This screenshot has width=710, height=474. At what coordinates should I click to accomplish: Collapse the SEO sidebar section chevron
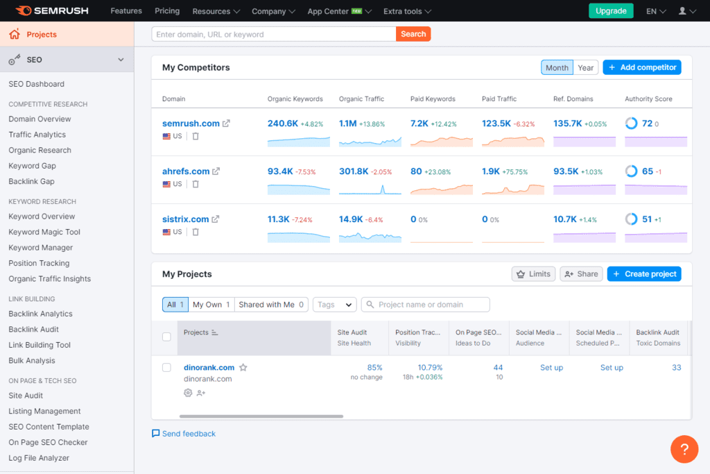[x=121, y=60]
